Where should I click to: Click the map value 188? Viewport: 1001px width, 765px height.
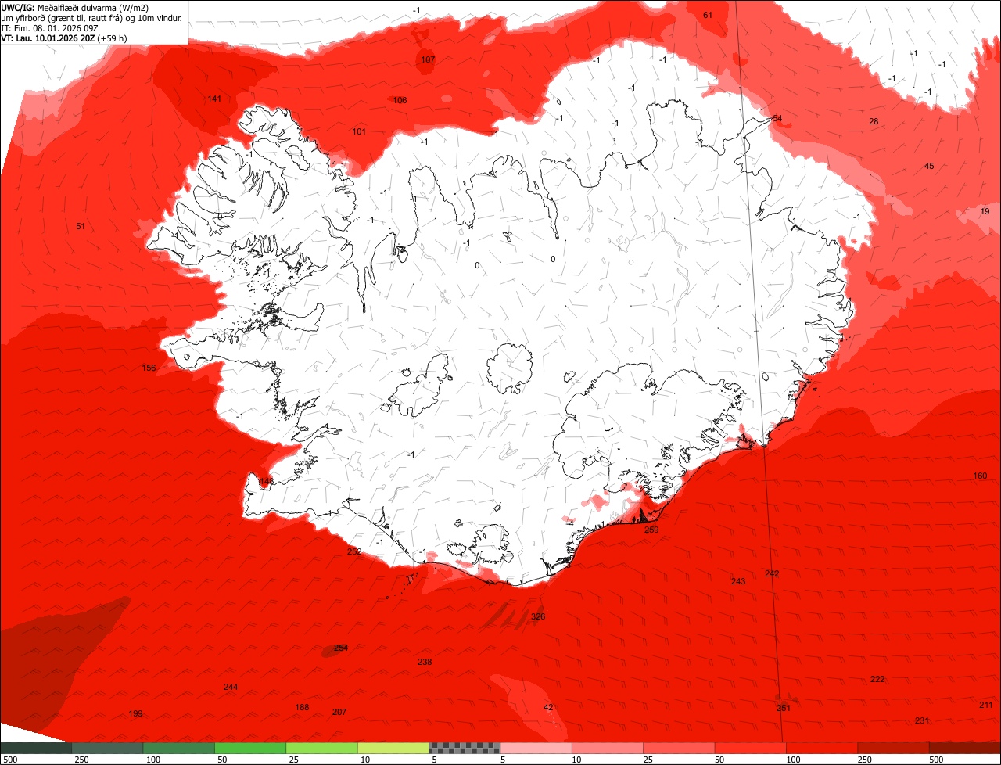tap(302, 707)
